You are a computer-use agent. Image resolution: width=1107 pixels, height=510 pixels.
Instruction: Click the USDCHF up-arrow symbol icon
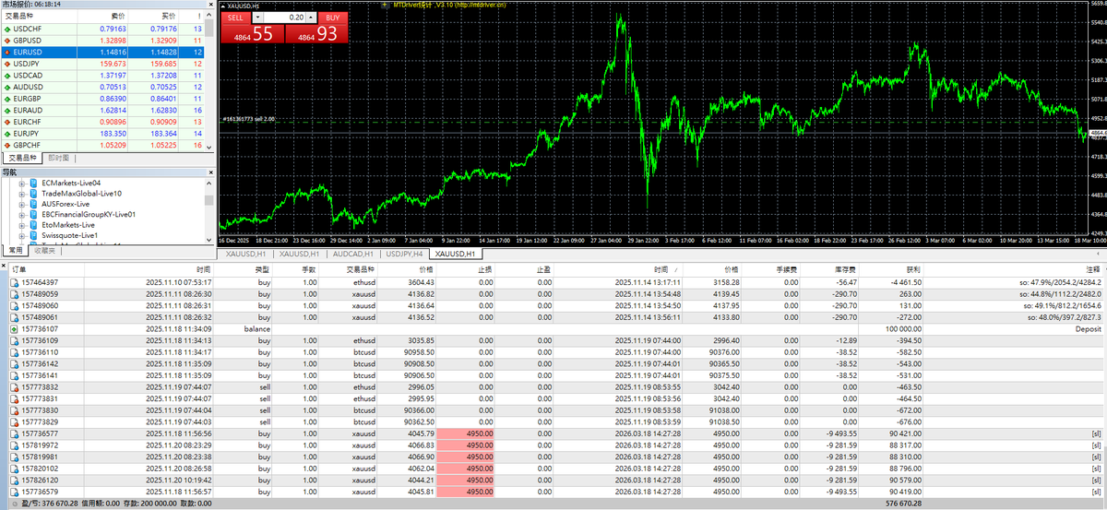[x=8, y=29]
